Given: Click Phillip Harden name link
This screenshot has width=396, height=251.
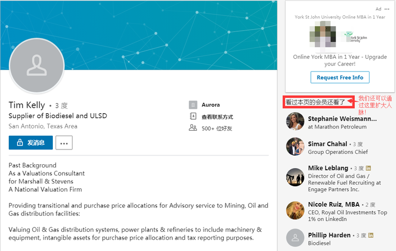Looking at the screenshot, I should 329,235.
